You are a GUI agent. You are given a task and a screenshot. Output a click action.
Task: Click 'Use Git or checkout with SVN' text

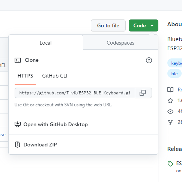pyautogui.click(x=63, y=105)
